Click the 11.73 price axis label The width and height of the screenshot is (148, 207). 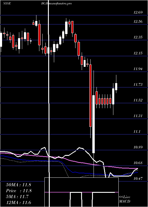point(138,84)
